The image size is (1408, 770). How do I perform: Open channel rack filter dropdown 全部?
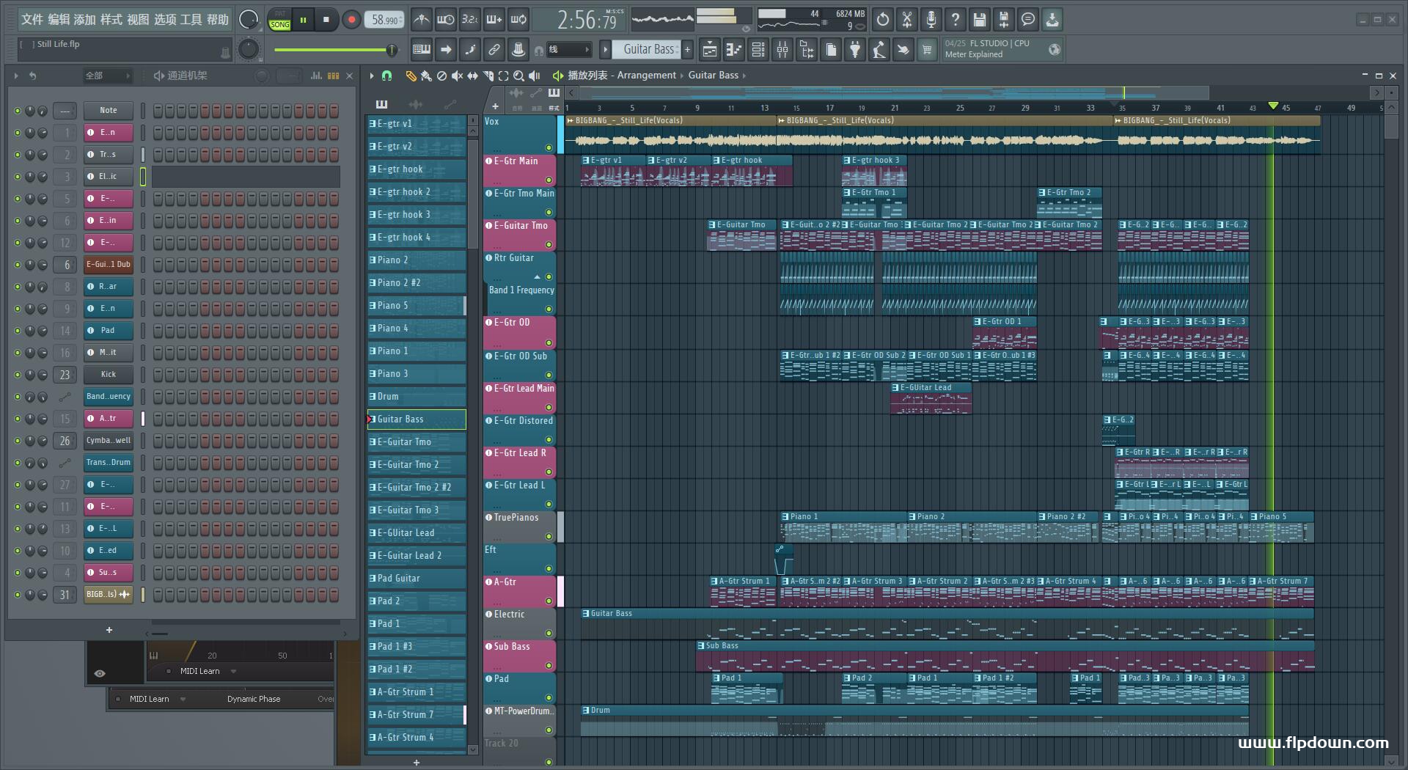(108, 76)
